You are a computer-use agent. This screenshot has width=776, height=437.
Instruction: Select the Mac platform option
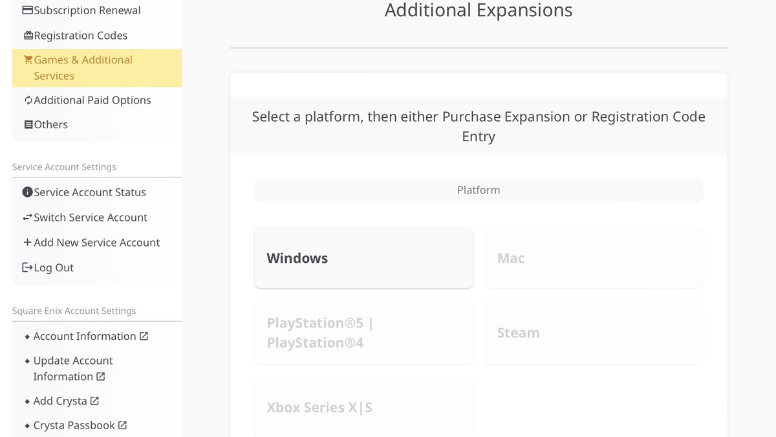[x=593, y=258]
